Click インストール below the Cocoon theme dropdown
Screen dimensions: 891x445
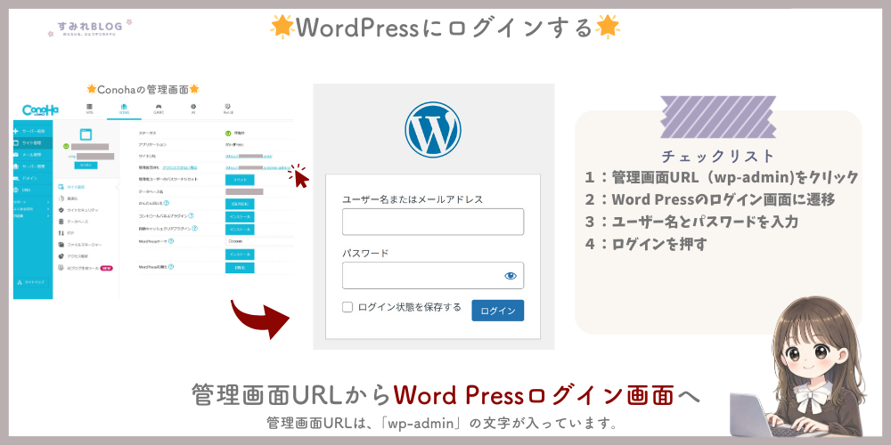pyautogui.click(x=240, y=255)
